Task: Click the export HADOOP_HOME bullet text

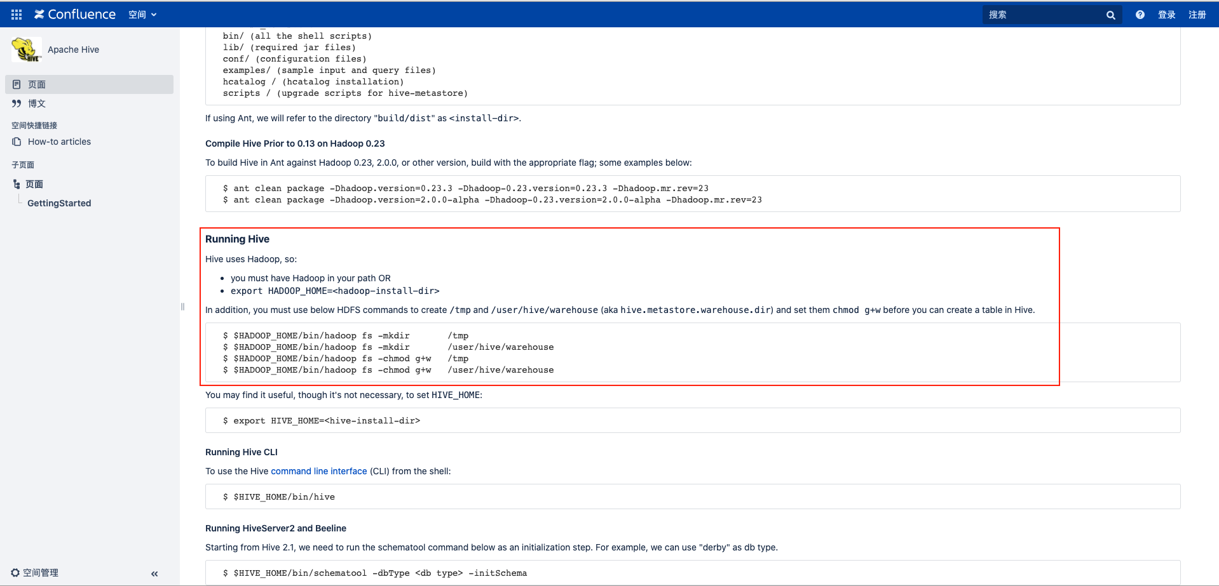Action: coord(335,291)
